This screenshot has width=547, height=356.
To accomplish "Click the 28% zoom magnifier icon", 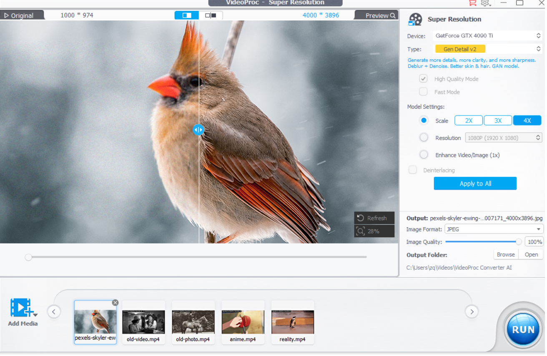I will click(361, 231).
